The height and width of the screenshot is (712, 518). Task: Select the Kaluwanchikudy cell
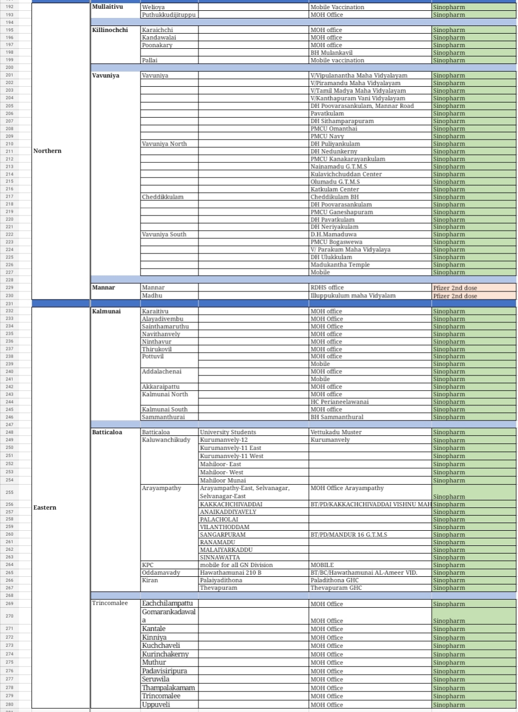170,460
